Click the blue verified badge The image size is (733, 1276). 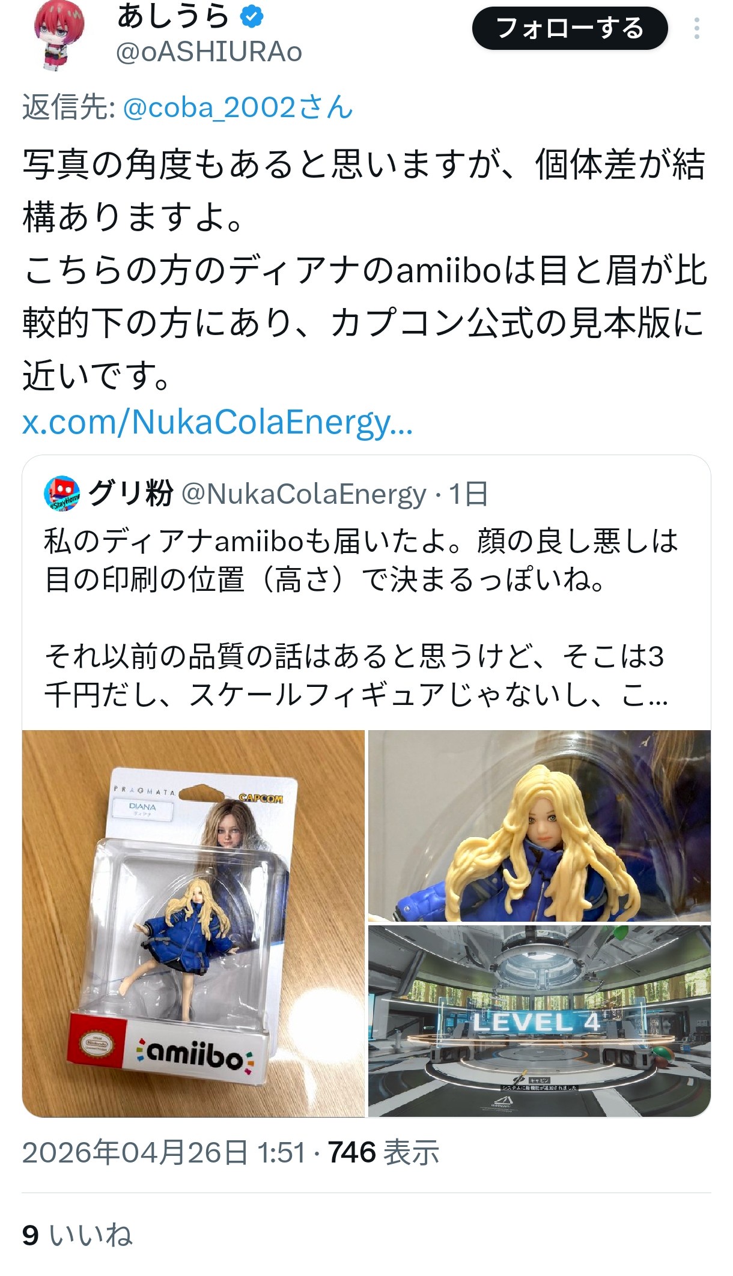point(252,16)
